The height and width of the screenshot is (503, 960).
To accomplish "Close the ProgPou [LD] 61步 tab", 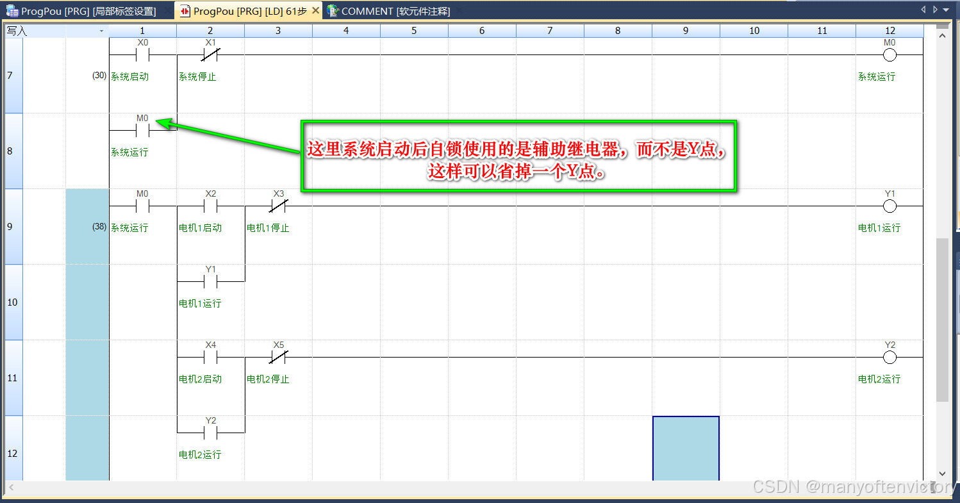I will click(316, 11).
